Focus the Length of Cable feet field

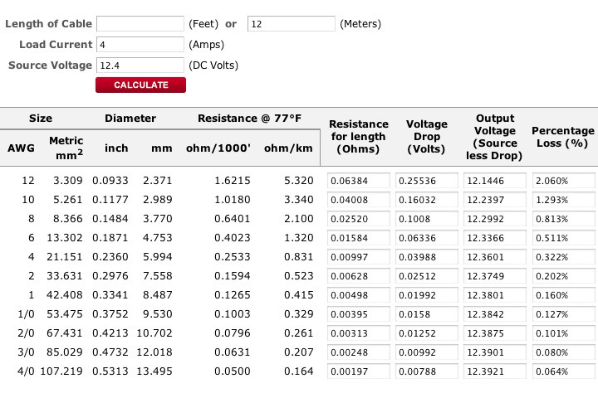140,23
